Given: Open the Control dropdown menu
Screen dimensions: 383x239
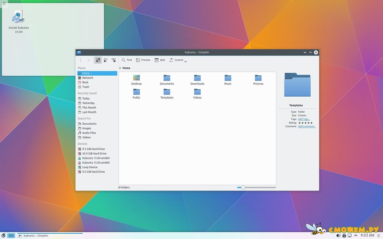Looking at the screenshot, I should point(178,60).
